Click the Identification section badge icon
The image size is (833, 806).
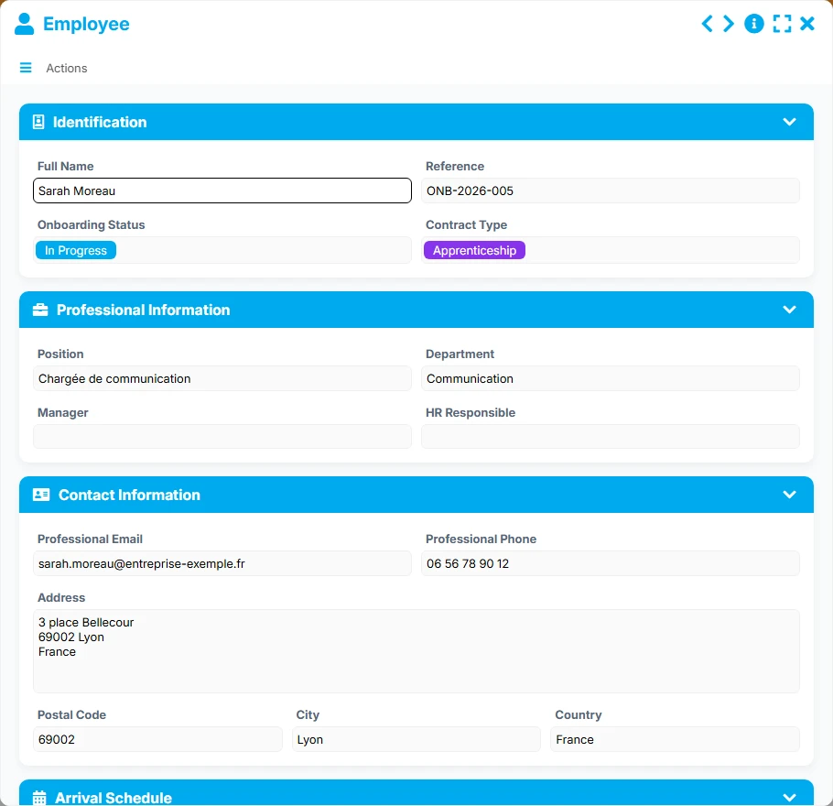click(x=38, y=122)
